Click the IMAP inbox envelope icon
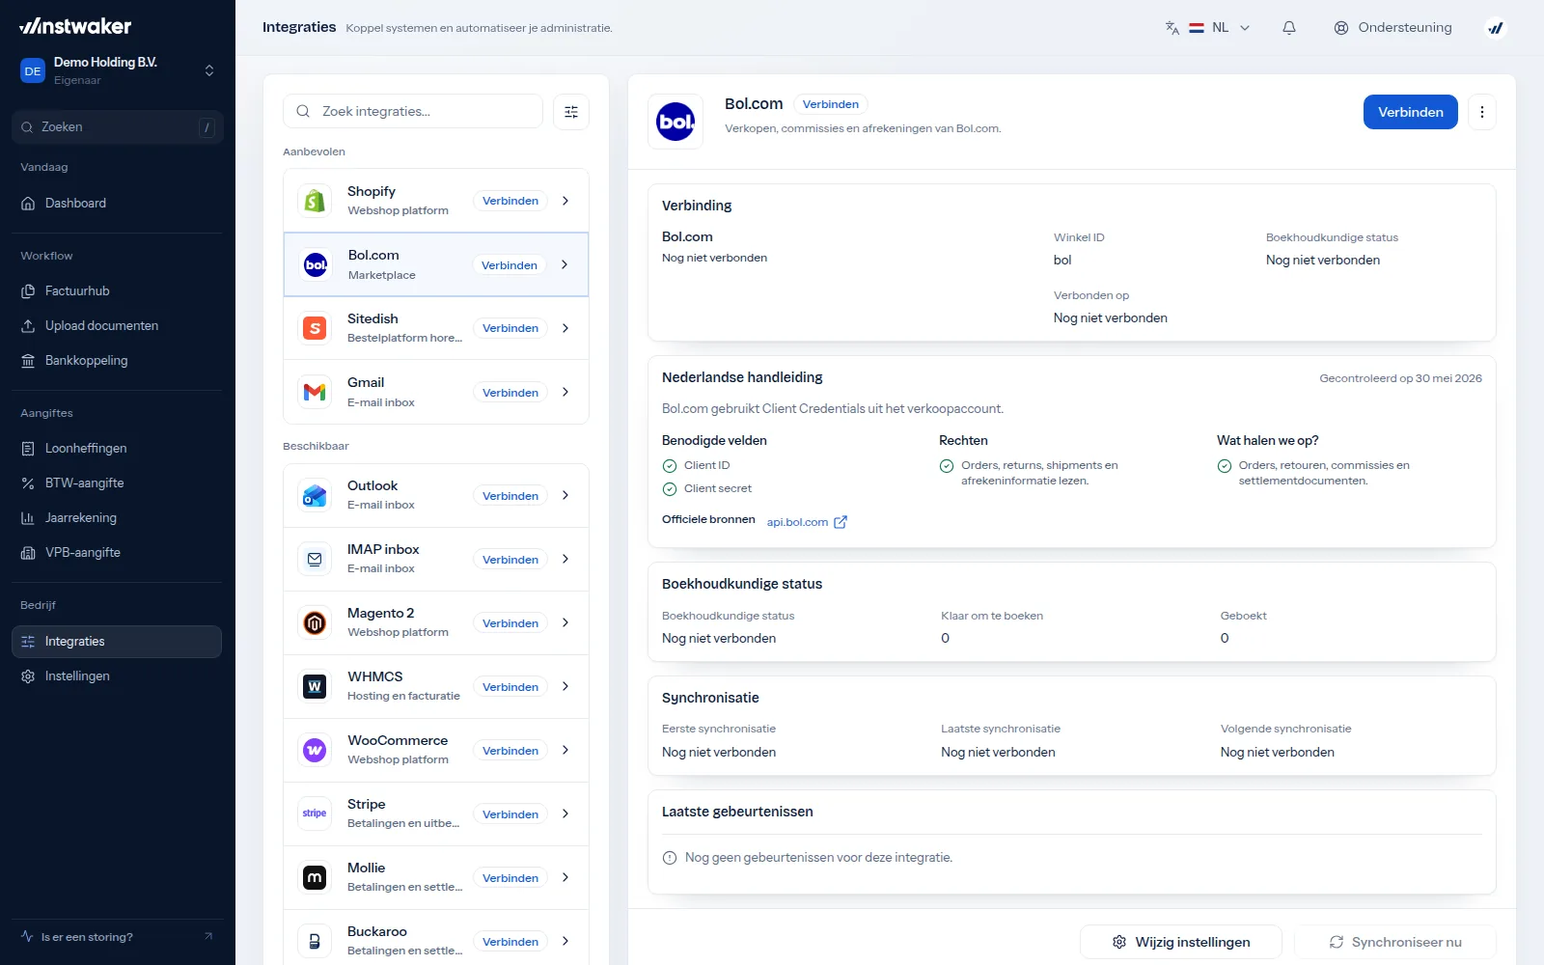This screenshot has height=965, width=1544. coord(315,559)
